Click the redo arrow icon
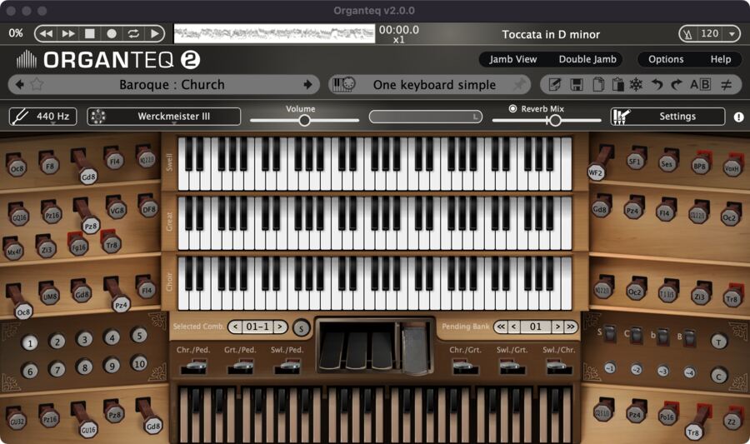This screenshot has width=750, height=444. click(676, 84)
